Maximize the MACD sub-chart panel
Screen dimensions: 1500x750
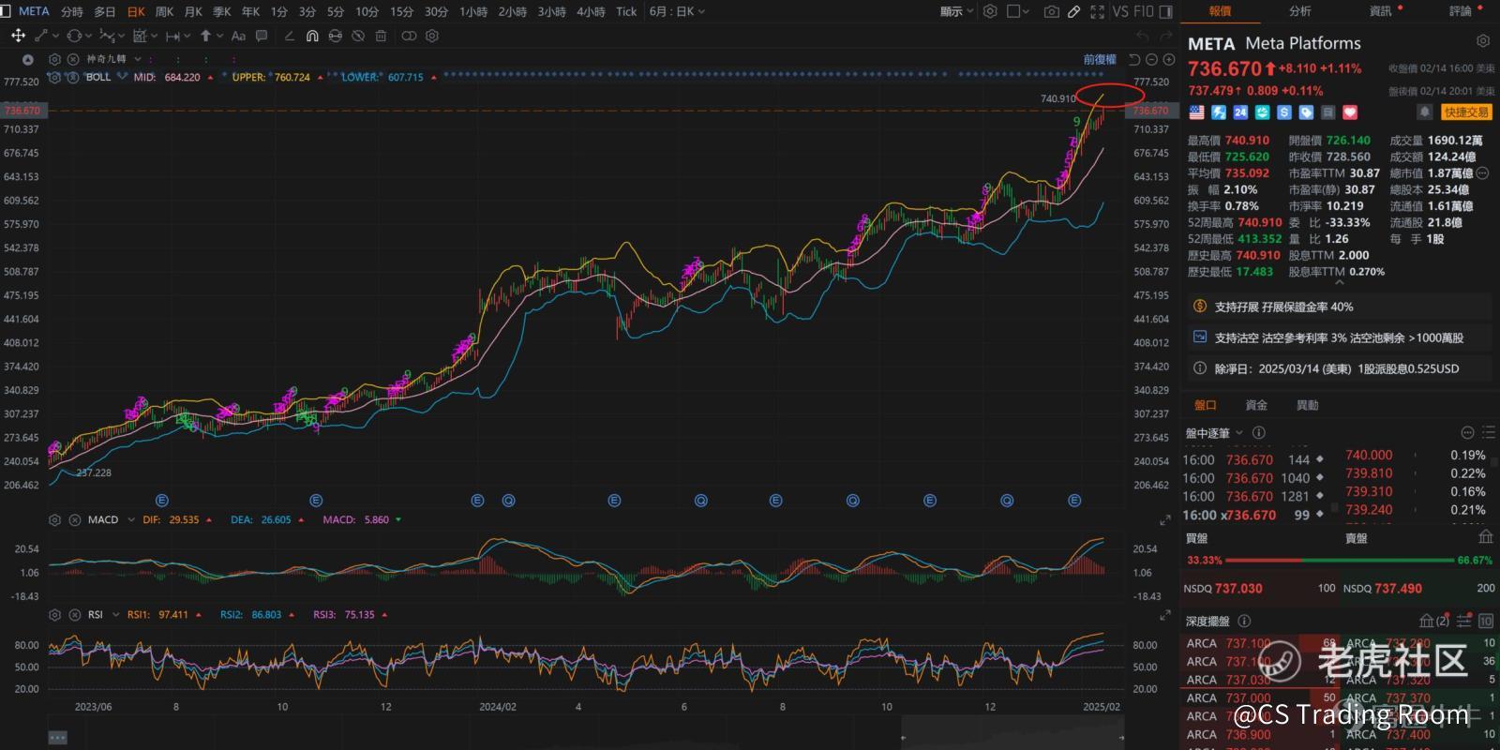(x=1165, y=520)
